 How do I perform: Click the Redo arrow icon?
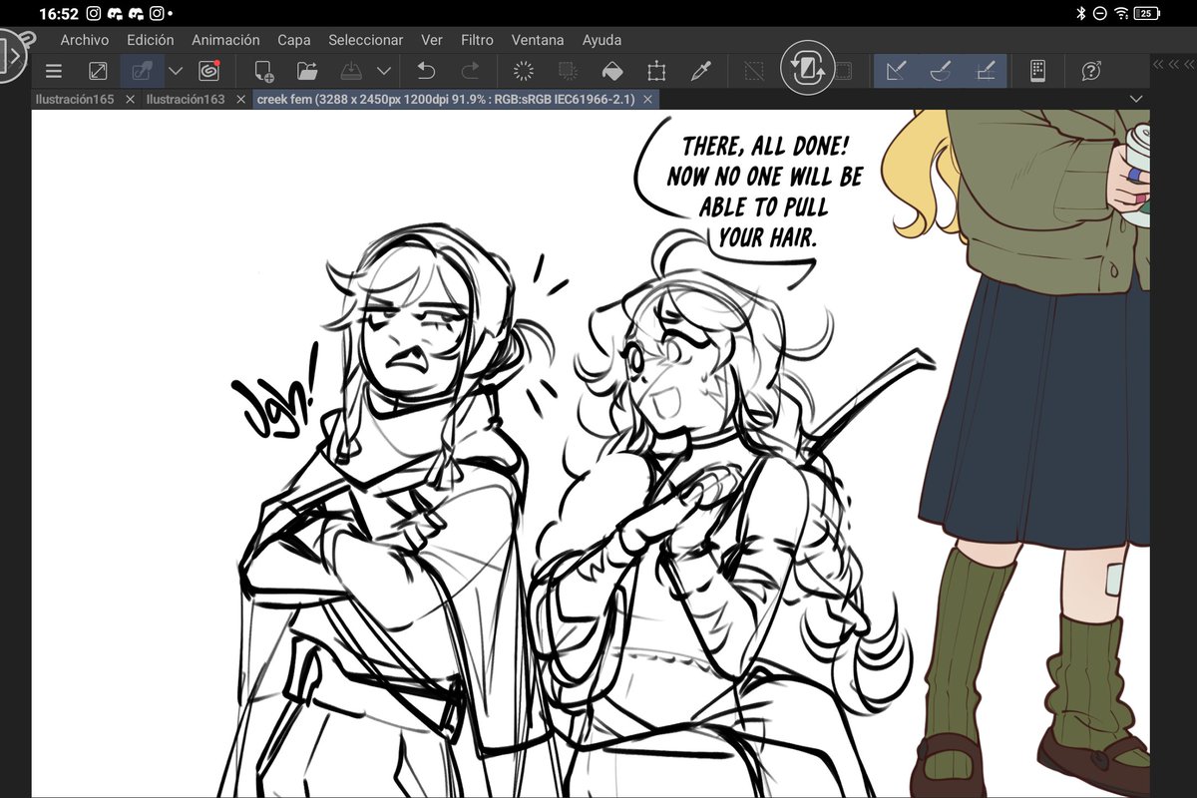click(x=470, y=71)
